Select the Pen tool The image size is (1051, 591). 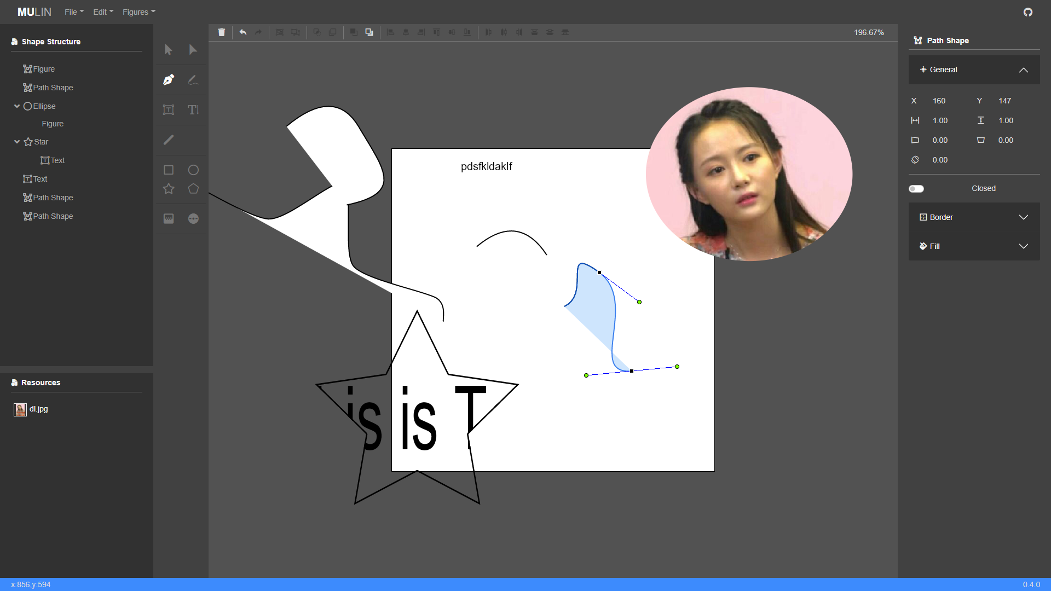point(169,80)
